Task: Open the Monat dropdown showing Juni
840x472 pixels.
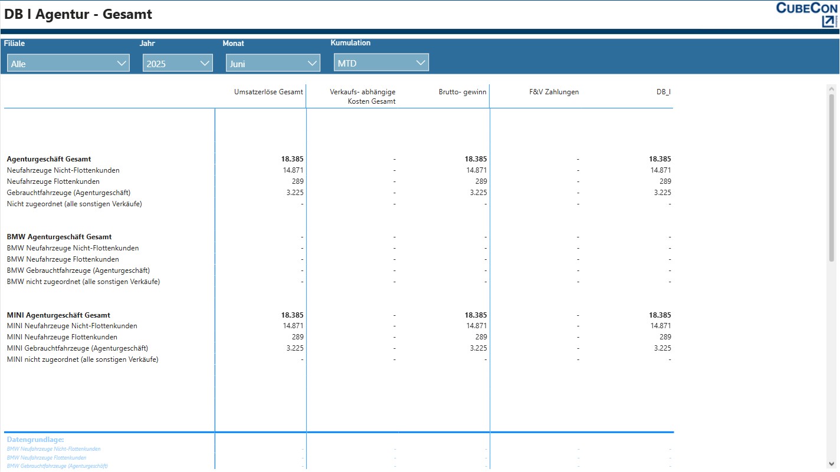Action: point(273,64)
